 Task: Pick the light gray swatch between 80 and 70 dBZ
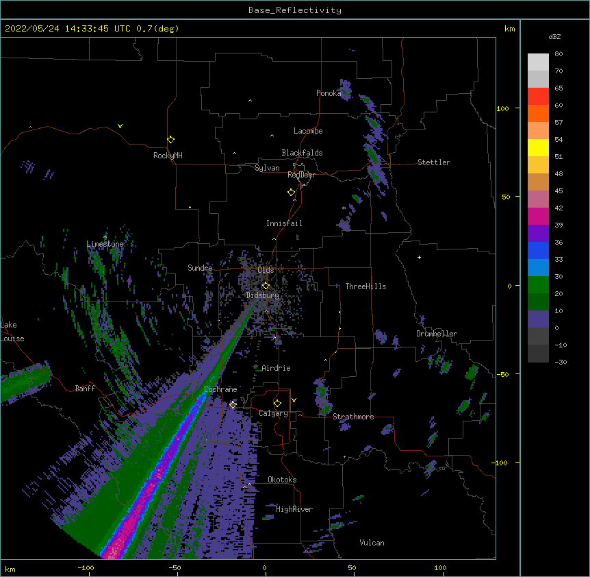(538, 62)
